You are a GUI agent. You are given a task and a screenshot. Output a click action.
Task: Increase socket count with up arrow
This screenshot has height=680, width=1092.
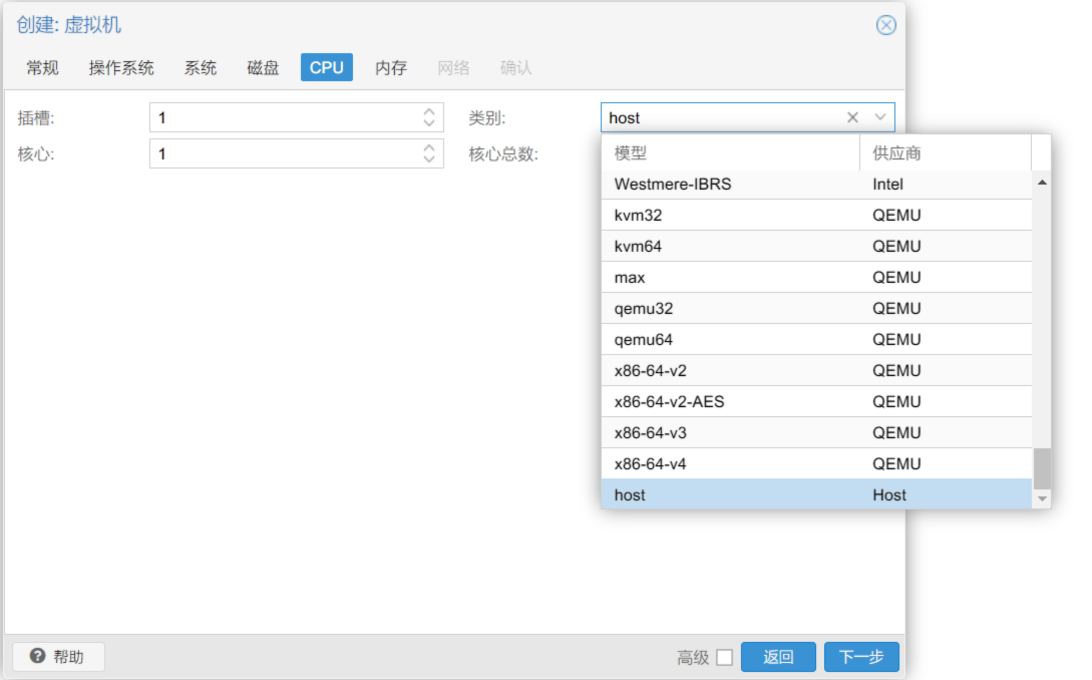(x=429, y=112)
